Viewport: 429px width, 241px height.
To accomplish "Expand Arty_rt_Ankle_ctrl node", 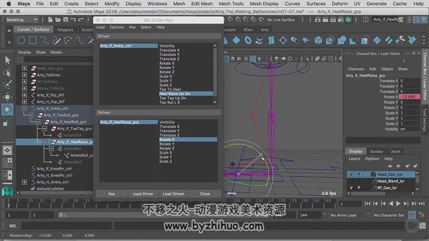I will [x=24, y=182].
